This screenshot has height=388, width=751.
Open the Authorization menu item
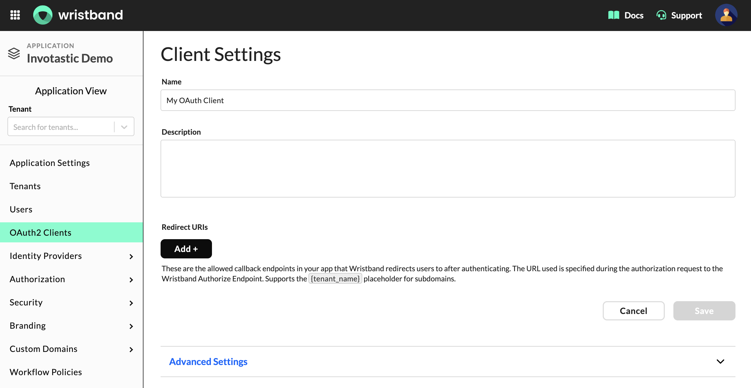click(x=37, y=279)
